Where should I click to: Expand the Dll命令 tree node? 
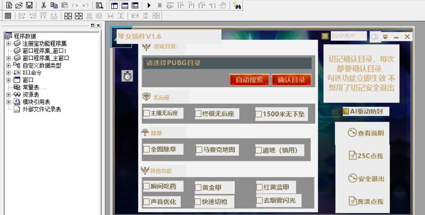(x=8, y=73)
